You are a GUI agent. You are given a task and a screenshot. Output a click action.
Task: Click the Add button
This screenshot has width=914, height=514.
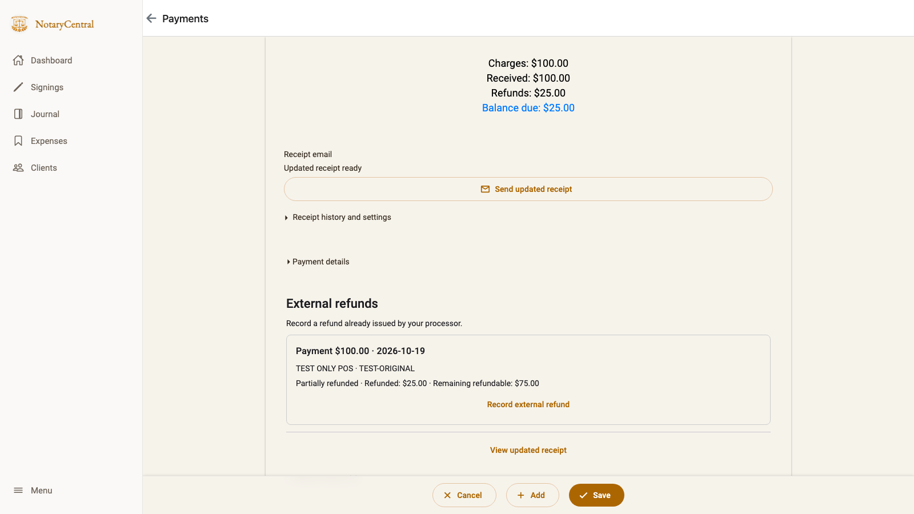(532, 495)
